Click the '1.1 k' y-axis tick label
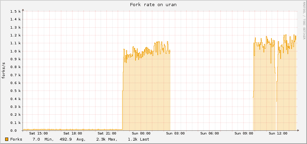This screenshot has width=307, height=144. (x=15, y=43)
